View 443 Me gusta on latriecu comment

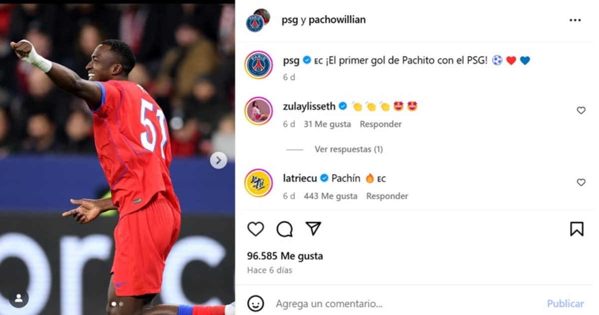tap(330, 196)
